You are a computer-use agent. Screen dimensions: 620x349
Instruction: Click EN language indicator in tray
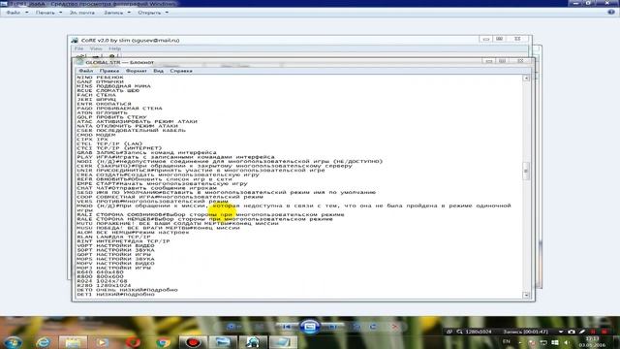507,341
